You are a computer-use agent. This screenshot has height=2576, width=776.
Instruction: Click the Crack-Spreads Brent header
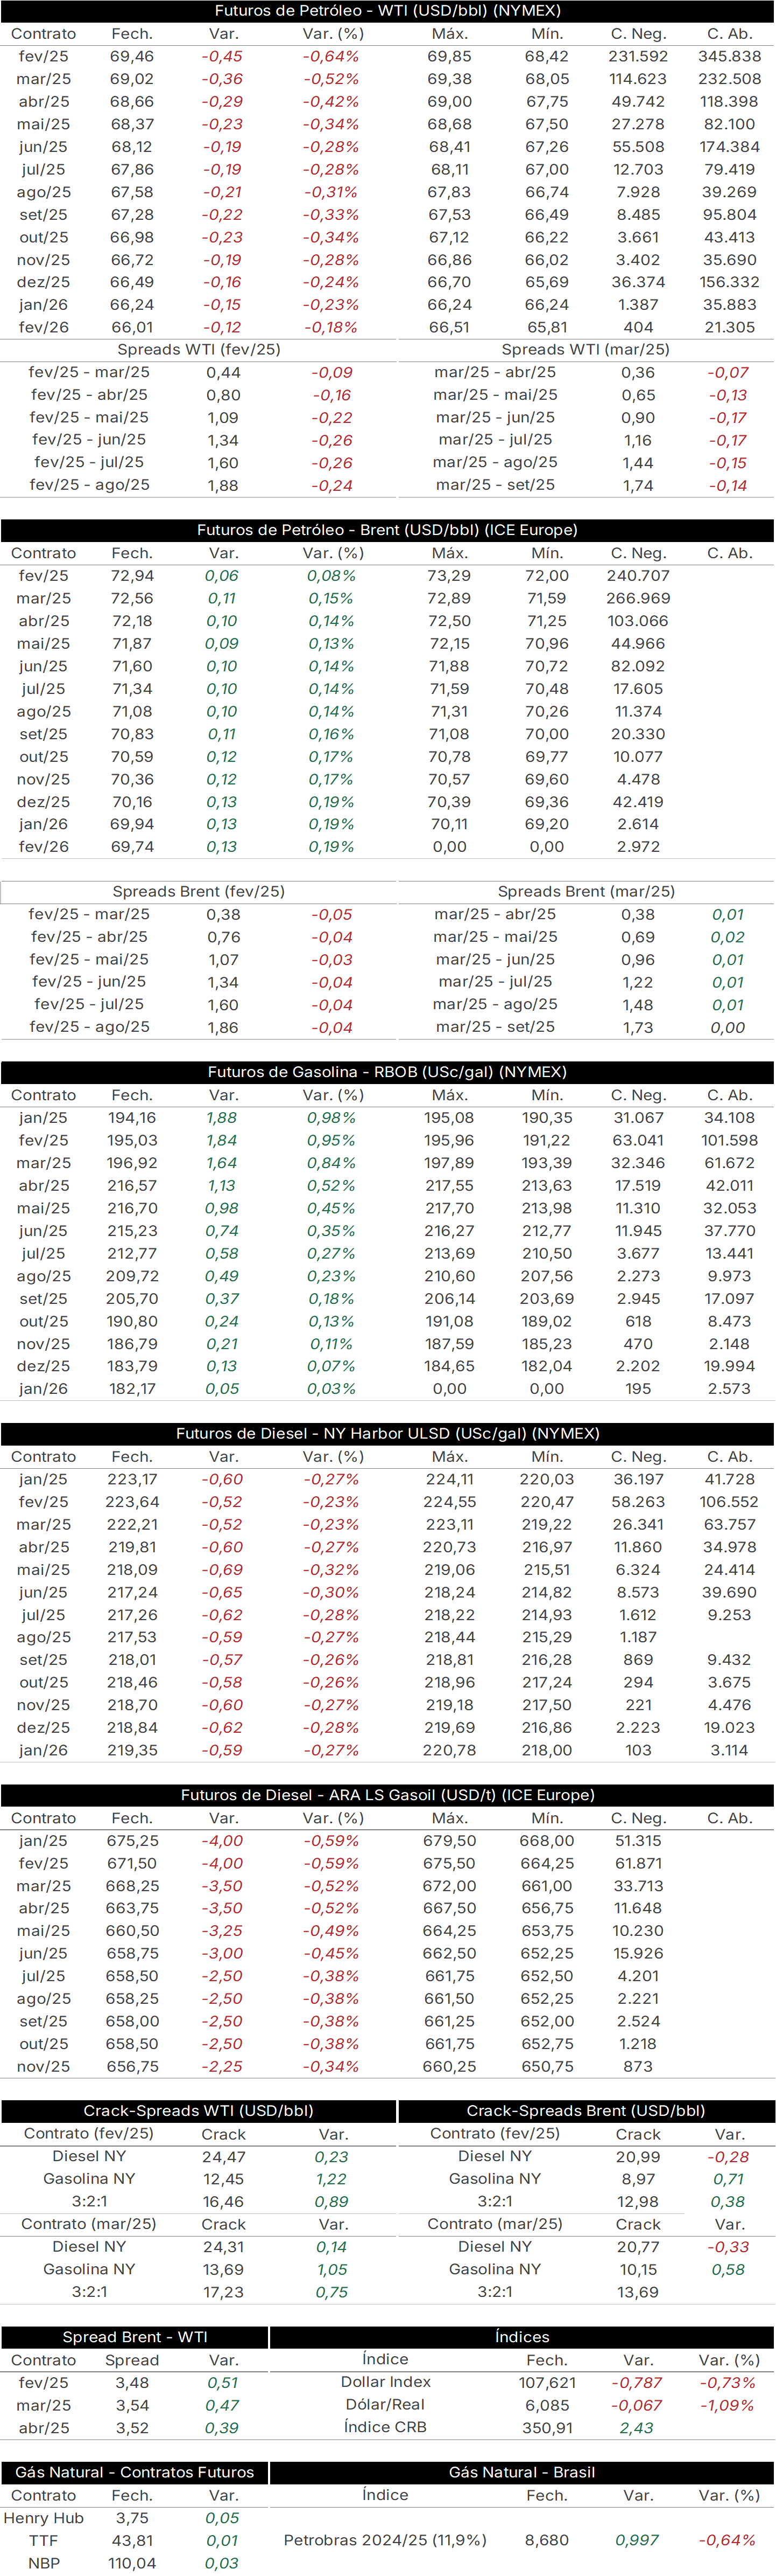586,2111
